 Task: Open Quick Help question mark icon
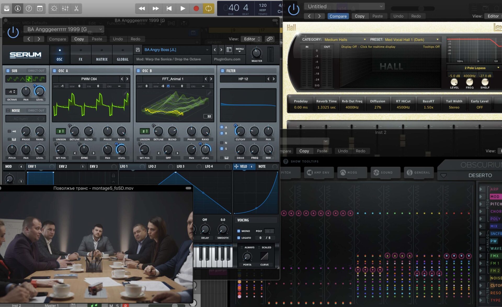[29, 8]
